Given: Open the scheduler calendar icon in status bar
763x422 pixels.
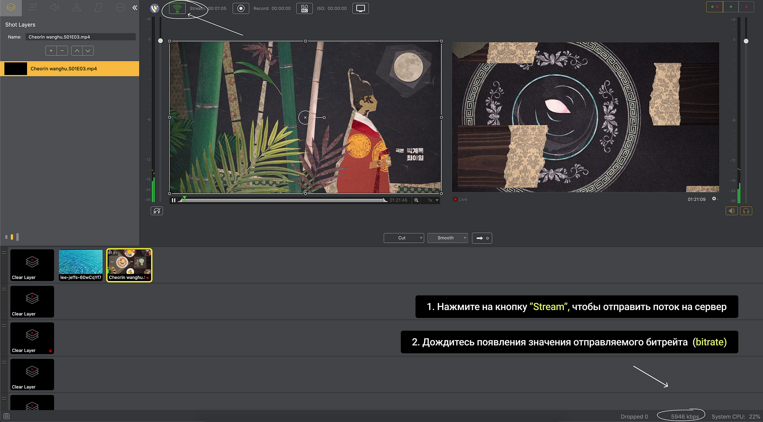Looking at the screenshot, I should pos(6,416).
